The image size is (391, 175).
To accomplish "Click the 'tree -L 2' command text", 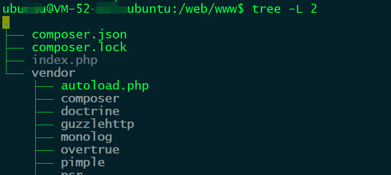I will [x=285, y=9].
